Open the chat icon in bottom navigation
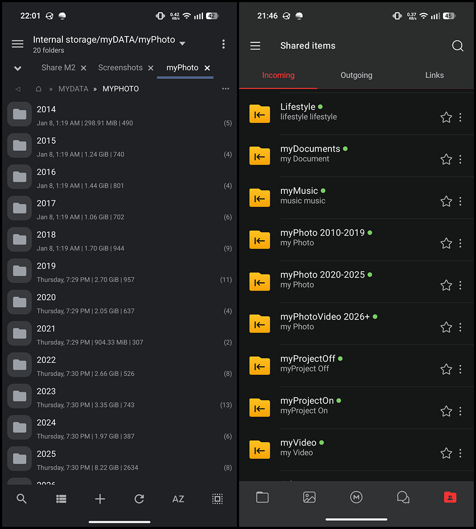This screenshot has width=476, height=529. coord(403,497)
